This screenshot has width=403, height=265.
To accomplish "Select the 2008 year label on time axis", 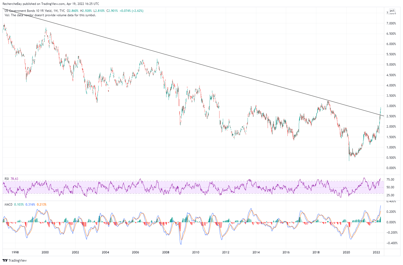I will tap(165, 252).
